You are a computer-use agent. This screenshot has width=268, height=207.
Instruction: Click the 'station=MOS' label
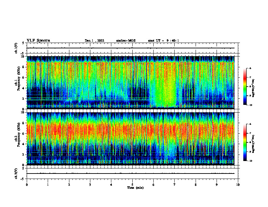(x=126, y=41)
